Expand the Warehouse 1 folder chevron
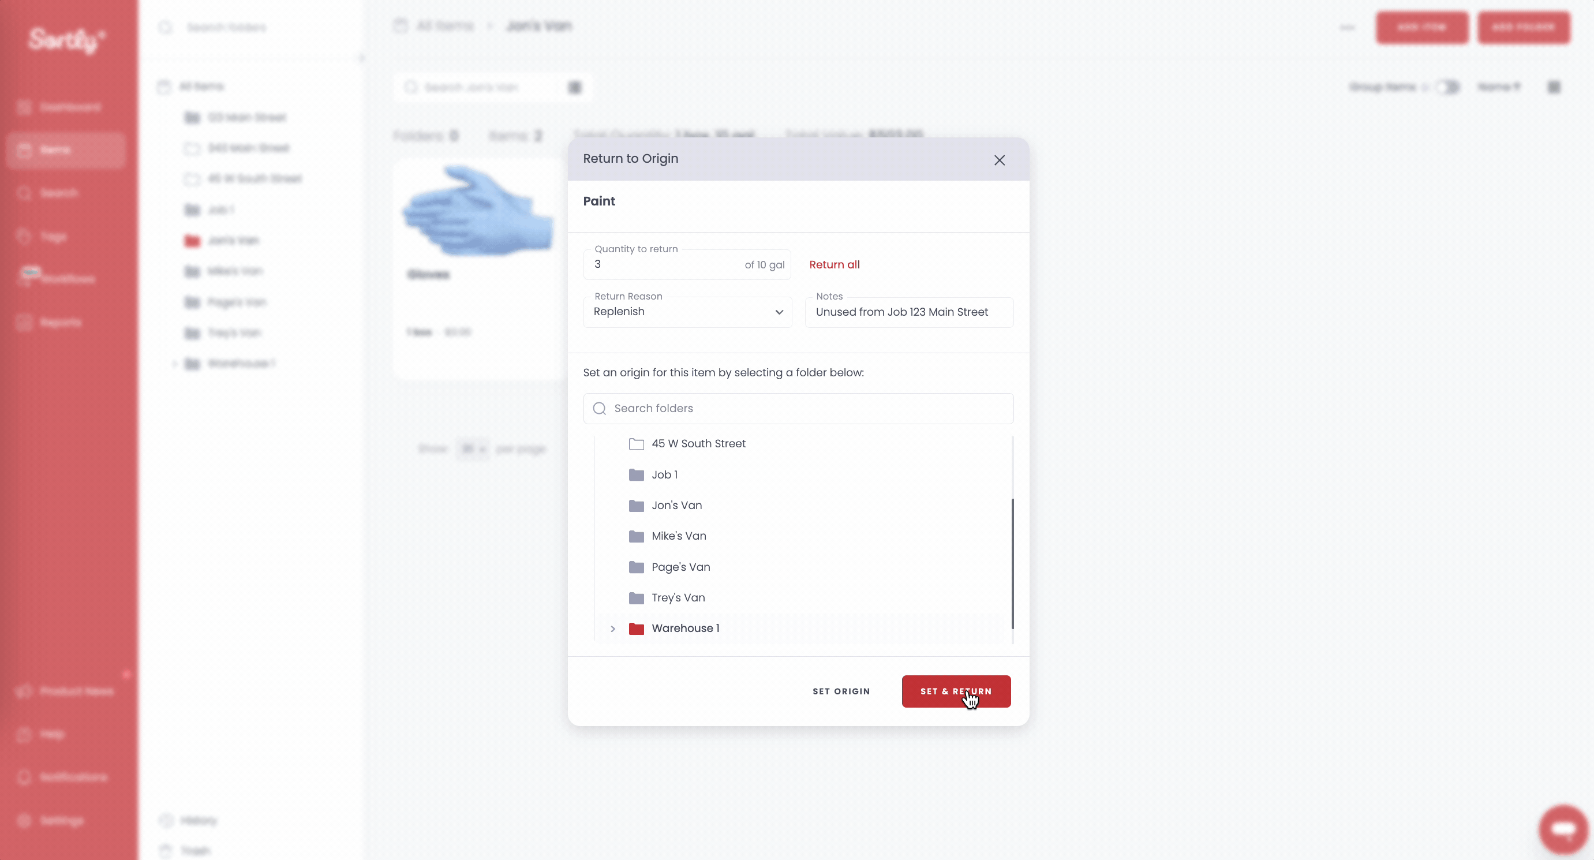This screenshot has width=1594, height=860. (x=612, y=629)
